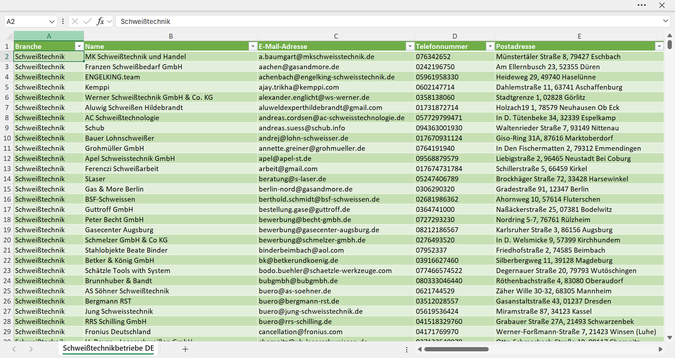Select cell Grohmüller GmbH
The width and height of the screenshot is (675, 358).
[171, 148]
